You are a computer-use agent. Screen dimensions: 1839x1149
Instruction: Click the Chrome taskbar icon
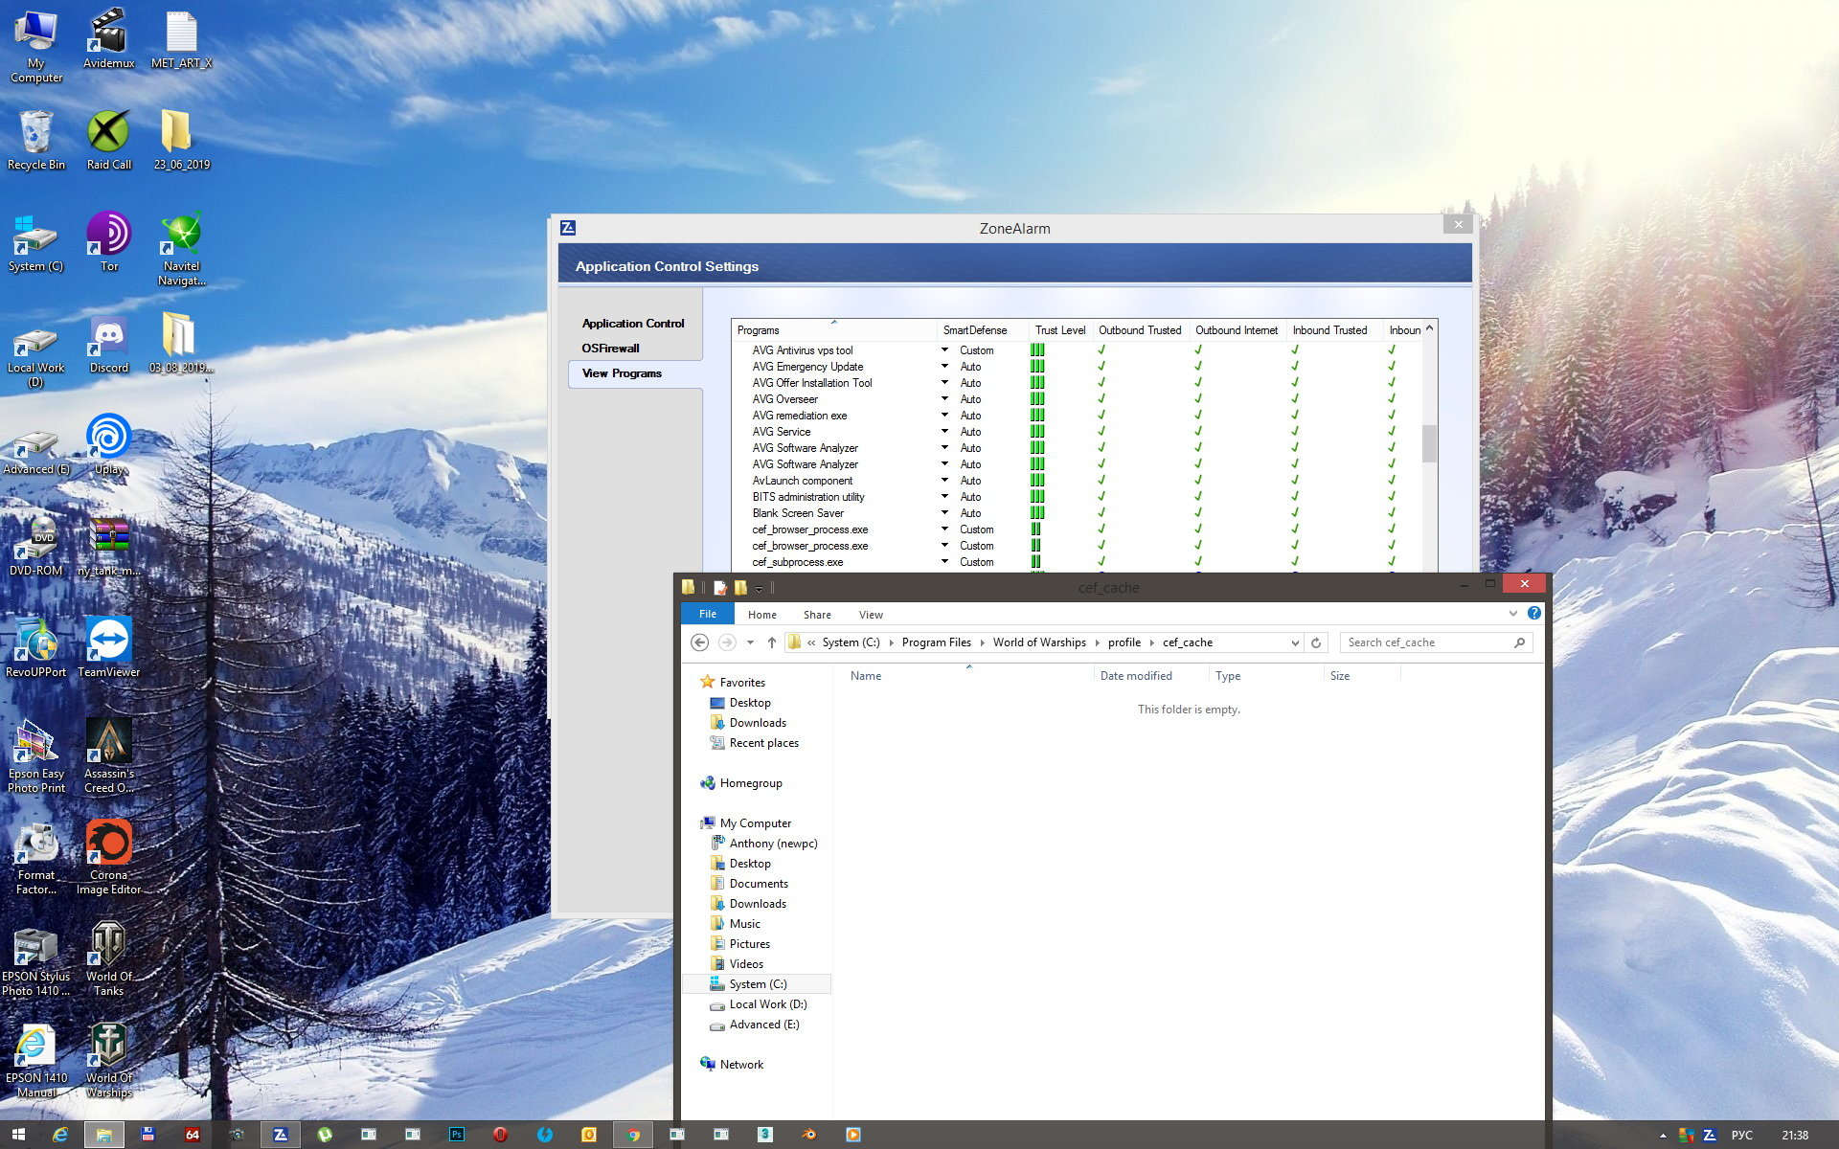pos(633,1135)
